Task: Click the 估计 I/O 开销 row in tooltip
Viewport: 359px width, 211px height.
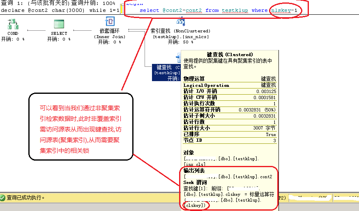Action: pos(229,91)
